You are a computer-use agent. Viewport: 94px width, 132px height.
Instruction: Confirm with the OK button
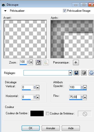pos(31,128)
